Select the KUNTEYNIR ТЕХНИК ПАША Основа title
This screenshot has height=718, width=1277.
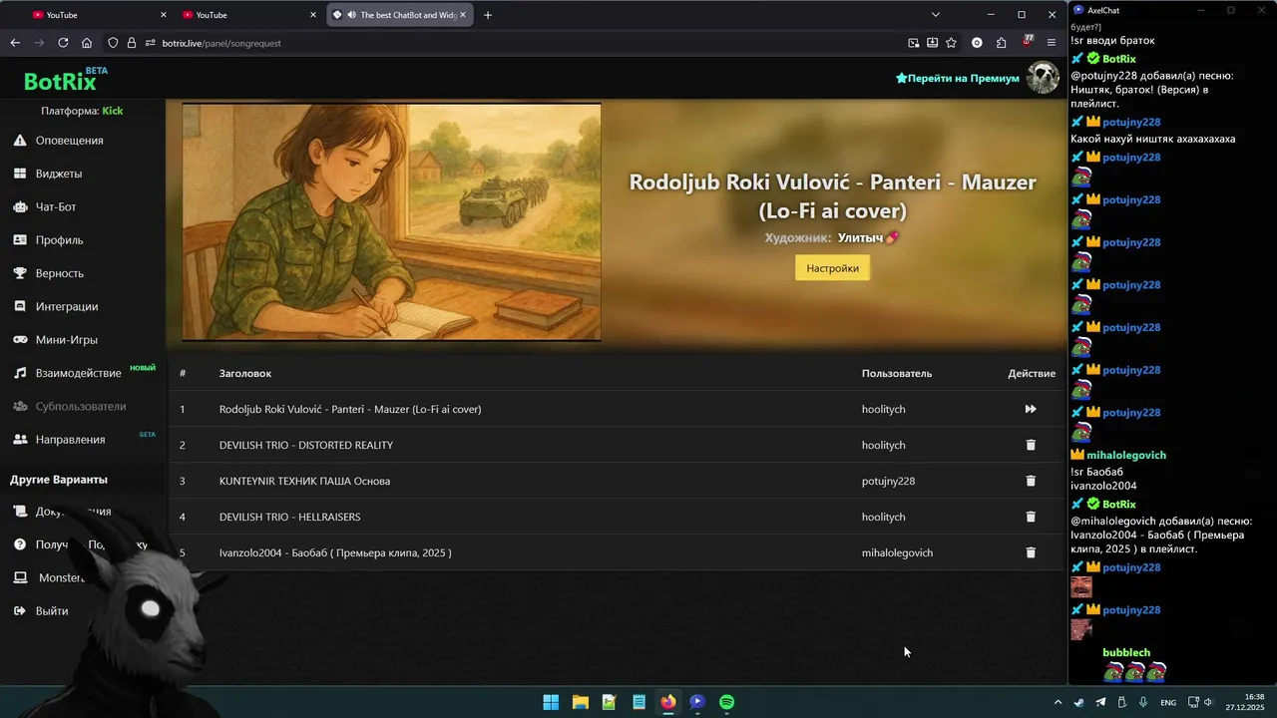(304, 481)
